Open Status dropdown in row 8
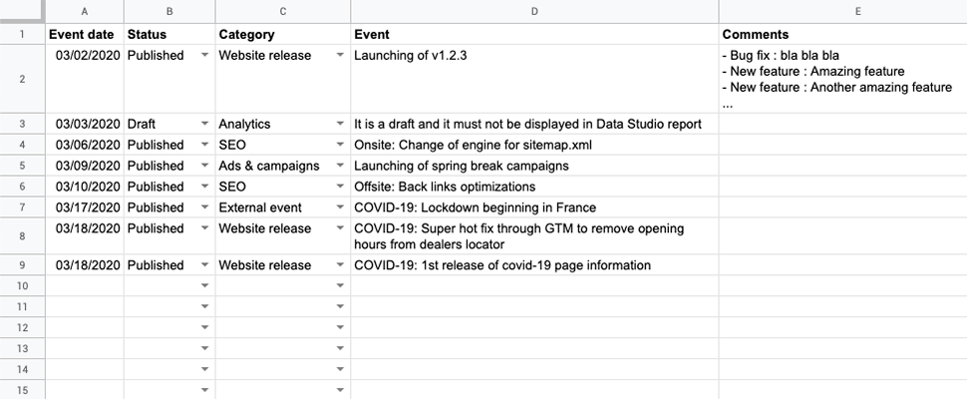 point(204,228)
